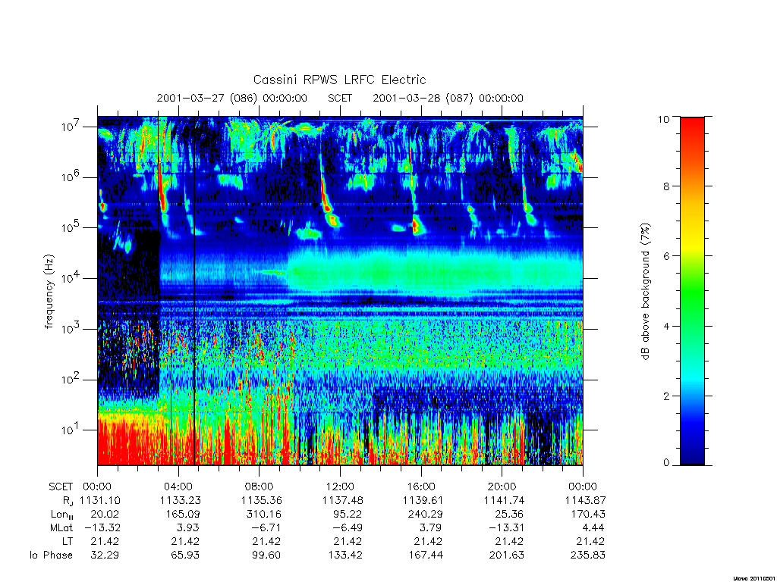Click the start date '2001-03-27 (086) 00:00:00'
This screenshot has width=777, height=582.
coord(232,98)
